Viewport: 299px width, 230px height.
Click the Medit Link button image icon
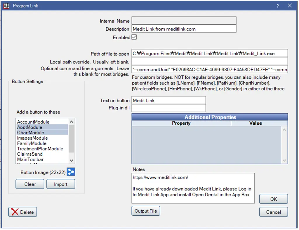71,172
